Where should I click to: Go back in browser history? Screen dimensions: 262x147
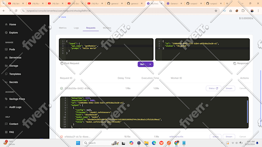[4, 11]
